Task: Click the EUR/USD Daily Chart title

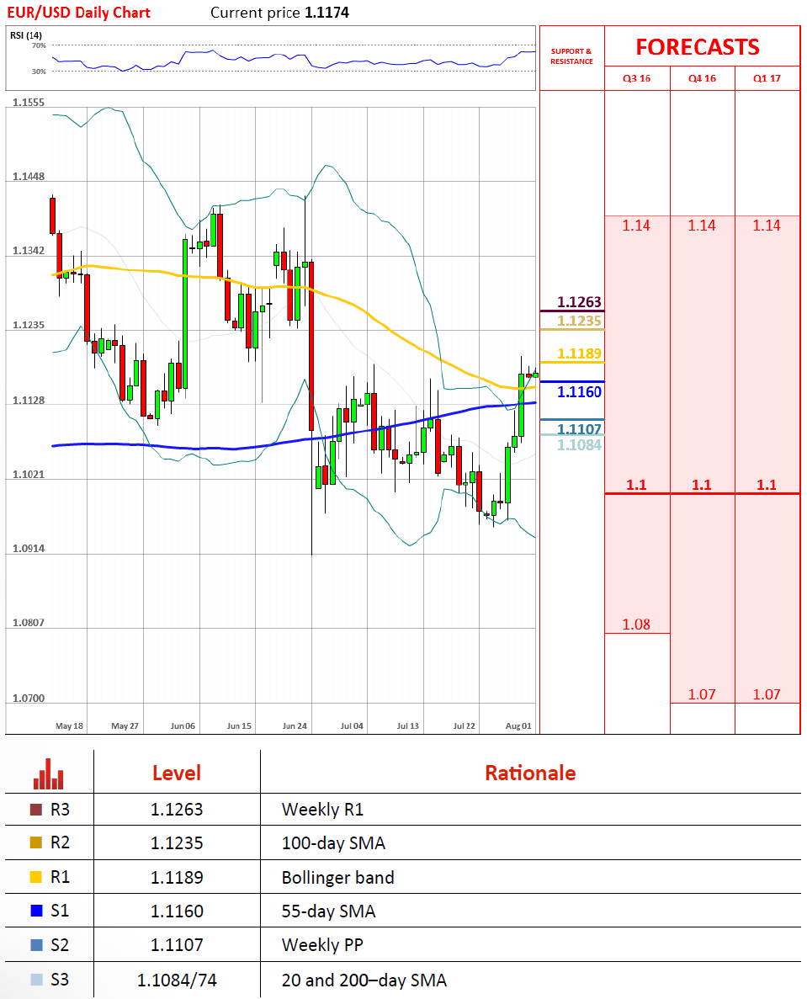Action: pos(78,13)
